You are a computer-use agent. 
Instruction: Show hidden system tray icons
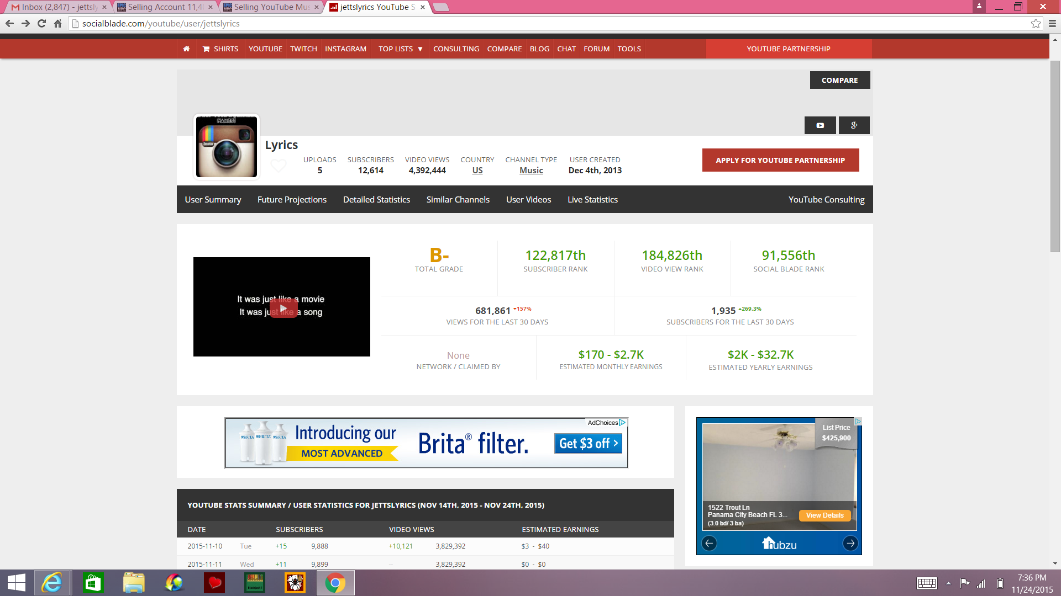click(948, 583)
